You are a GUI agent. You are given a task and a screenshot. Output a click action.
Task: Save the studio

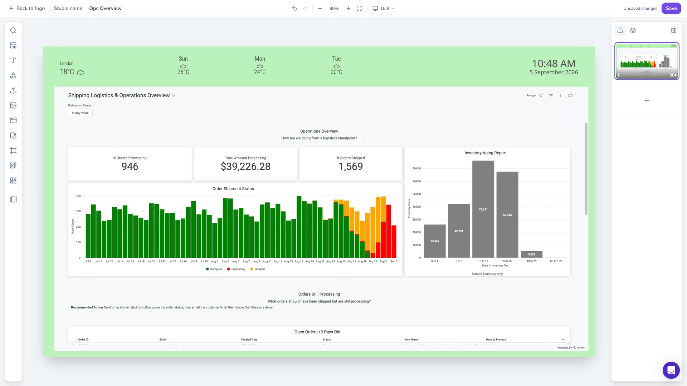coord(671,8)
